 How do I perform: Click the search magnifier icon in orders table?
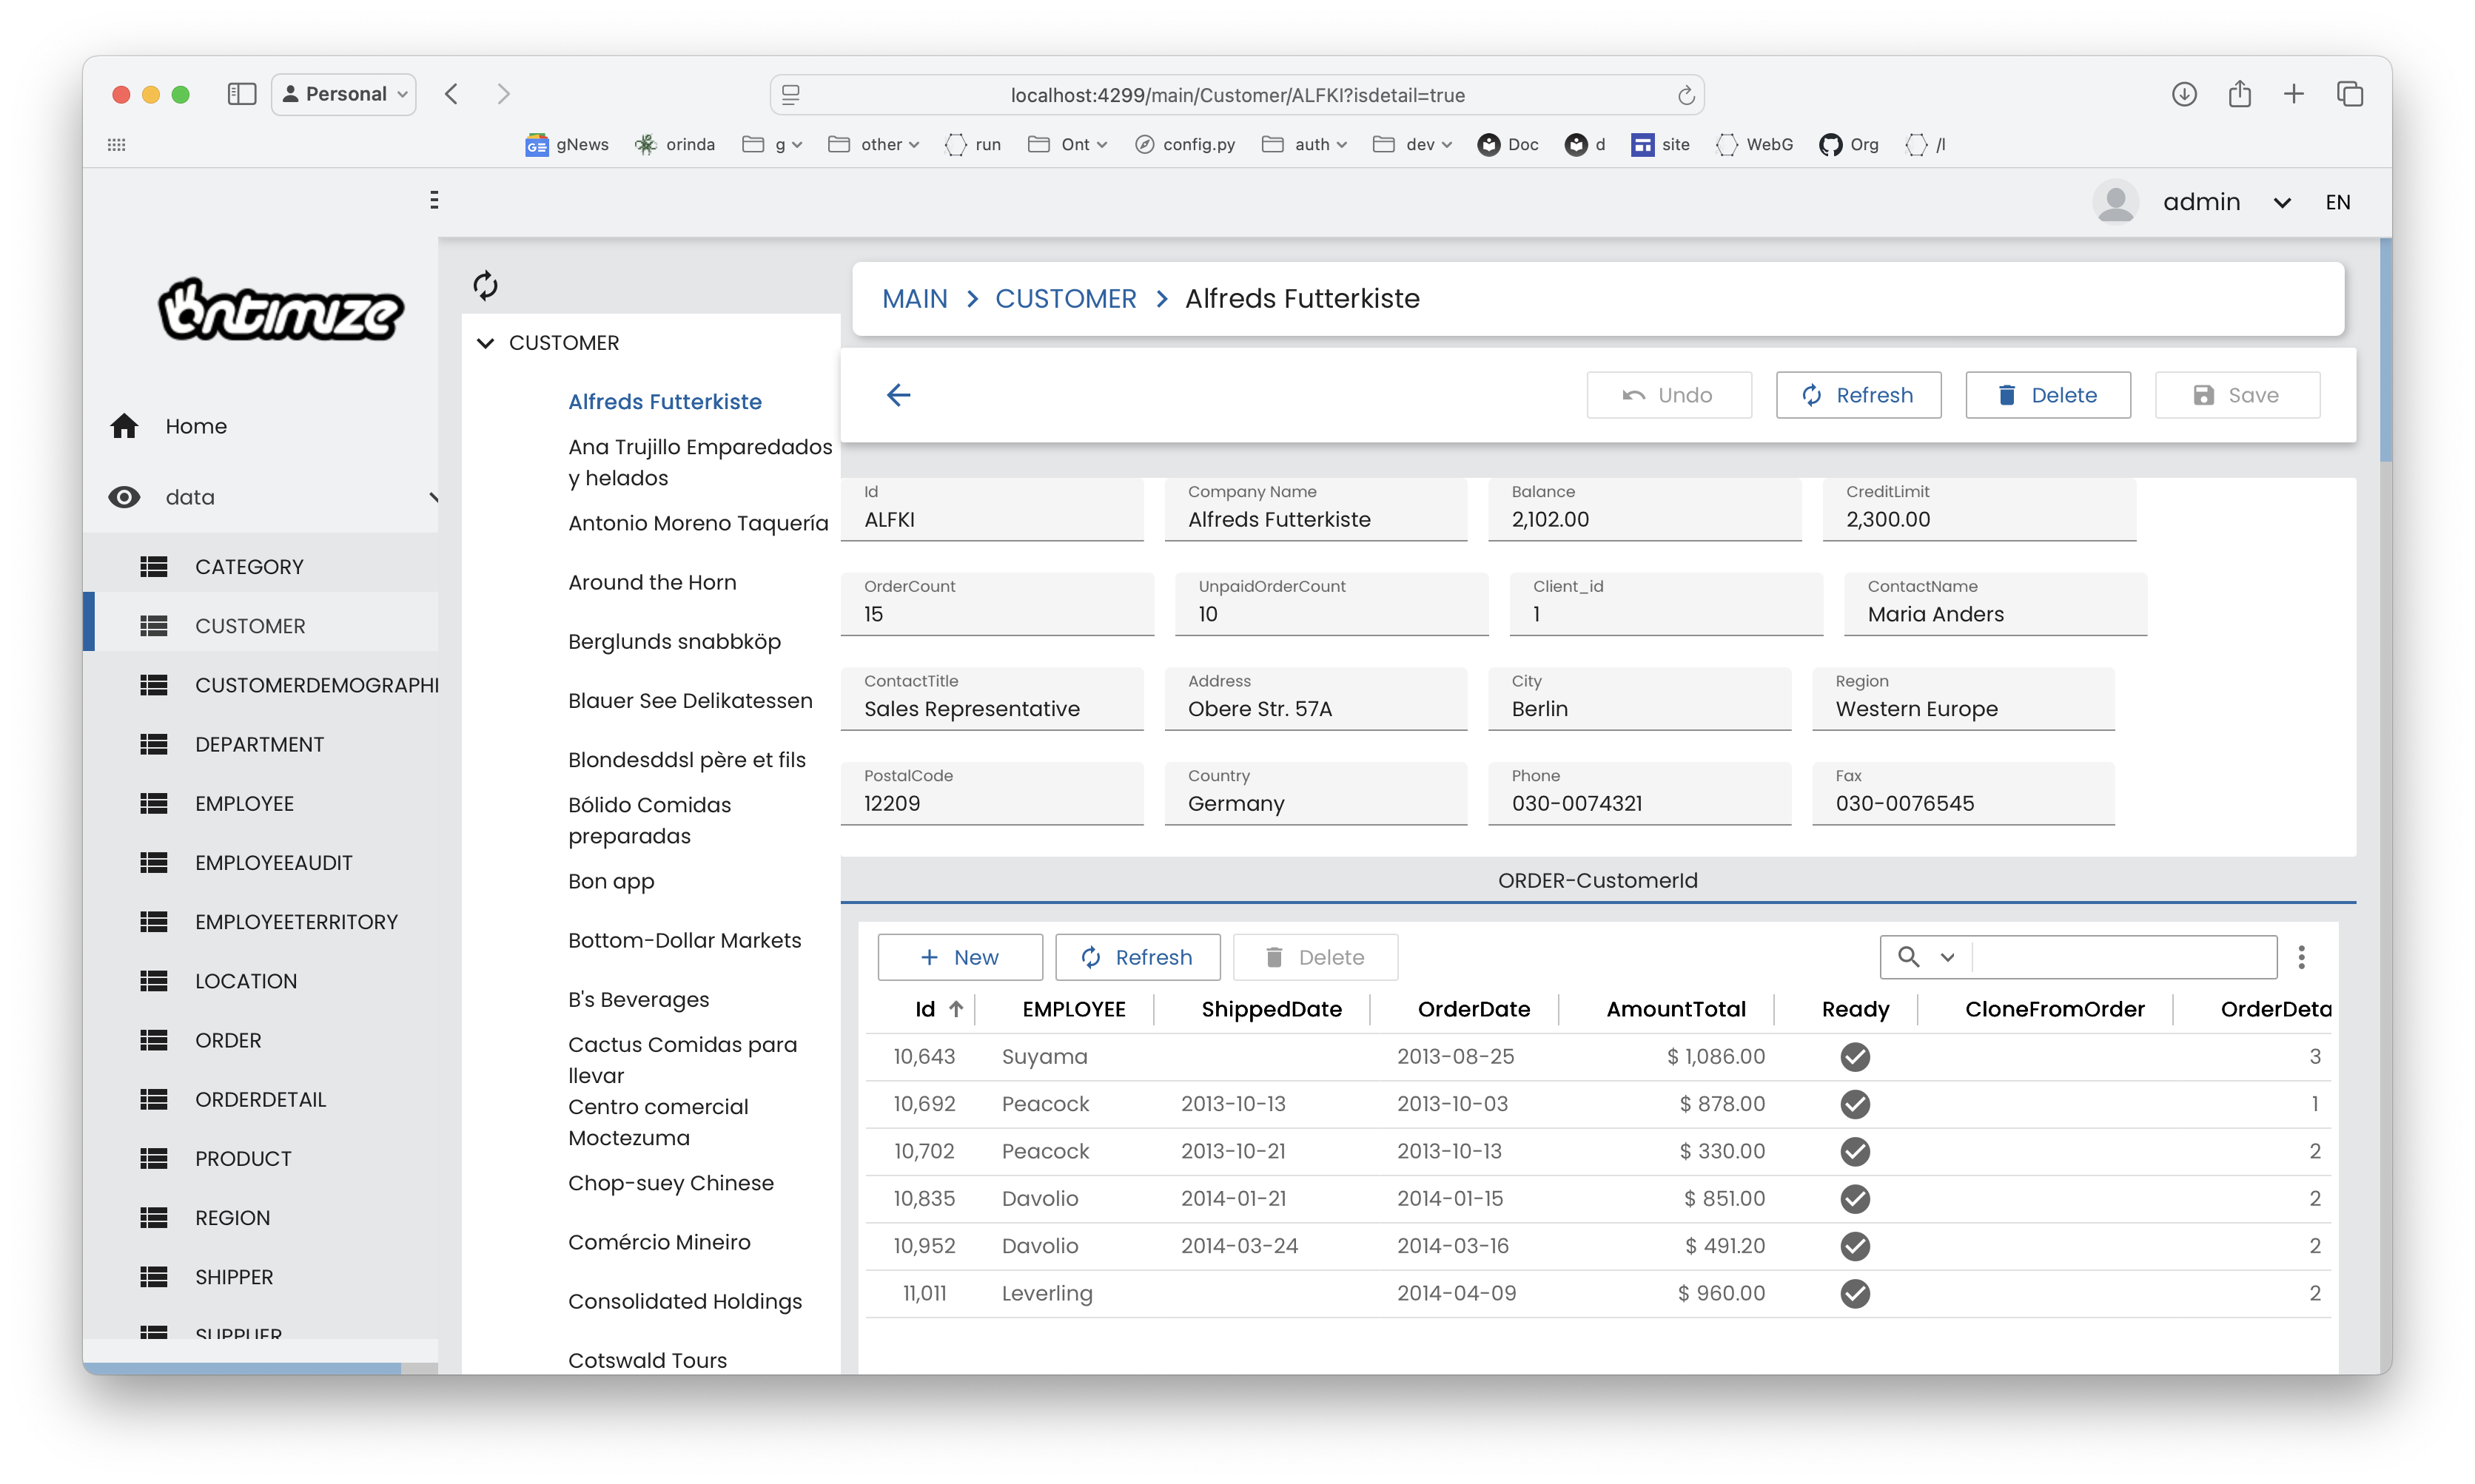tap(1908, 957)
